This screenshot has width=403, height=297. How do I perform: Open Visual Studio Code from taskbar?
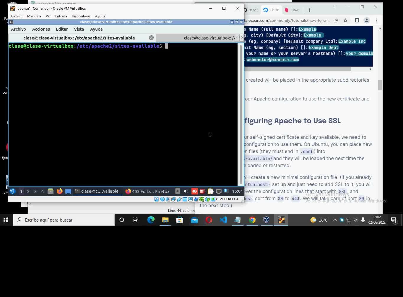click(x=223, y=220)
